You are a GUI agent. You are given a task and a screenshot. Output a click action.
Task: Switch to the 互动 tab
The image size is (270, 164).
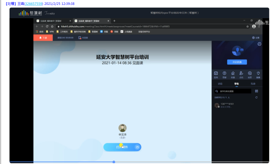coord(253,84)
